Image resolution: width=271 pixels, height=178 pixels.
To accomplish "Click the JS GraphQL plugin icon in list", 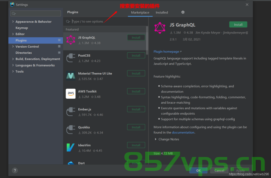I will pos(71,40).
